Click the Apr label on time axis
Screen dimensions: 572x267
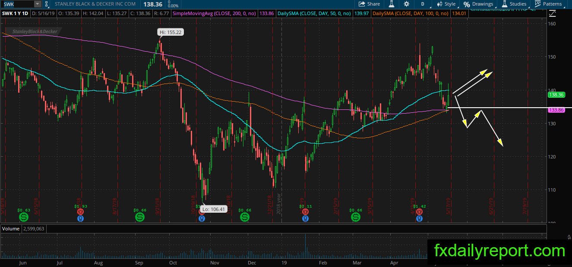tap(394, 262)
